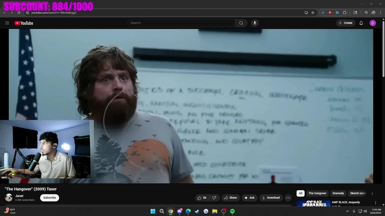Select the Sketch comedy filter chip
Screen dimensions: 385x216
tap(358, 193)
